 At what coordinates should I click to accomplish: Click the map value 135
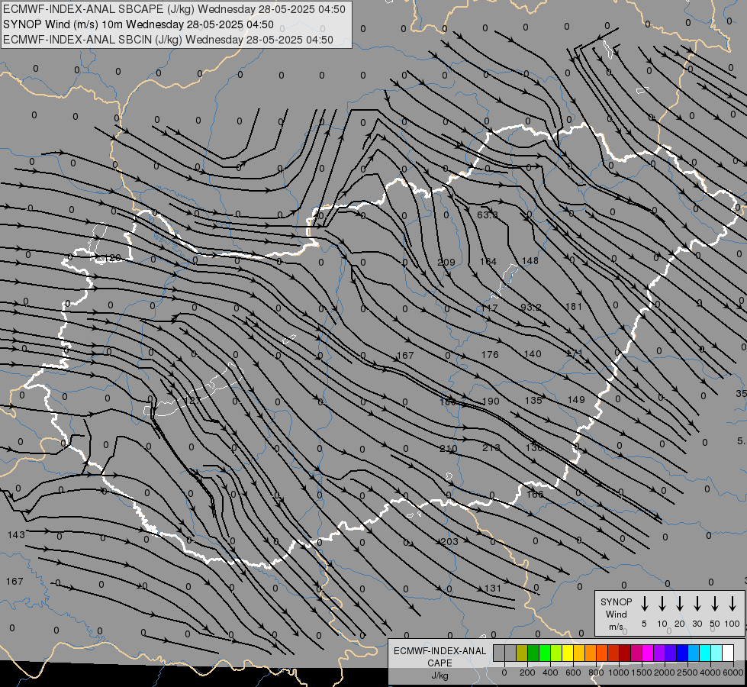pos(533,401)
